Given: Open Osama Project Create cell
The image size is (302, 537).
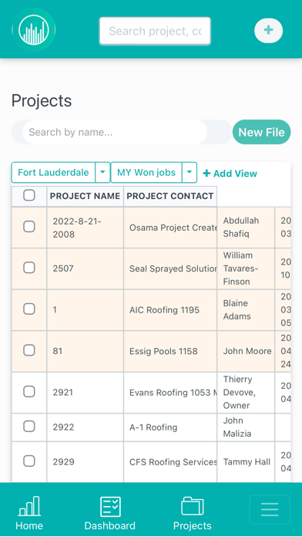Looking at the screenshot, I should [170, 228].
